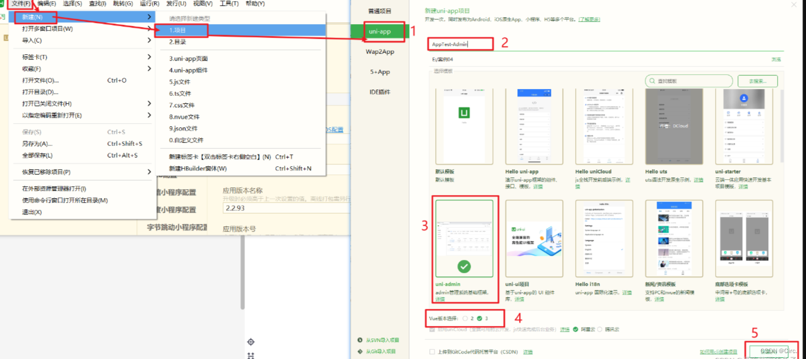The height and width of the screenshot is (359, 806).
Task: Open the 选择(S) menu
Action: pos(73,4)
